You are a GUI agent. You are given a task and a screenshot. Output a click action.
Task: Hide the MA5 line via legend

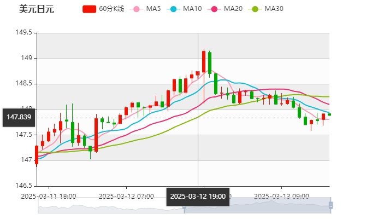154,9
